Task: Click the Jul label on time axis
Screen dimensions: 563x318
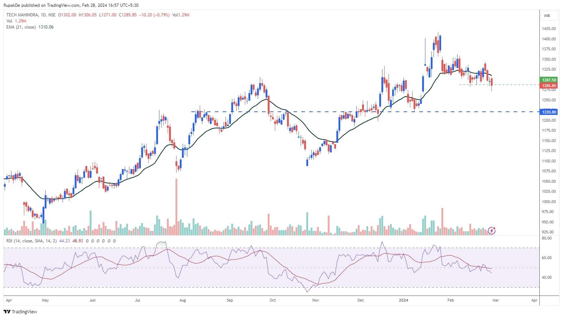Action: pyautogui.click(x=138, y=301)
